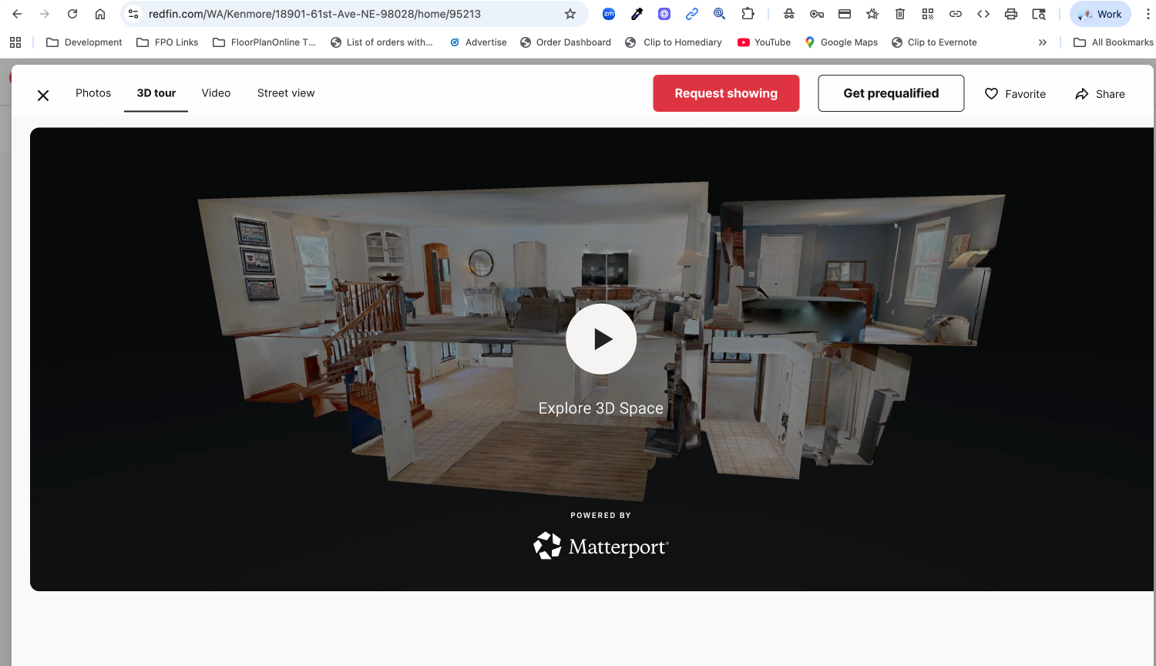Switch to the Street view tab
Image resolution: width=1156 pixels, height=666 pixels.
(286, 93)
